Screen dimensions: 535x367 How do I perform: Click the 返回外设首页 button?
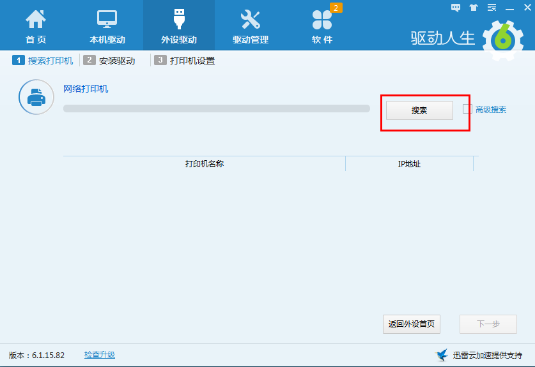(x=412, y=324)
